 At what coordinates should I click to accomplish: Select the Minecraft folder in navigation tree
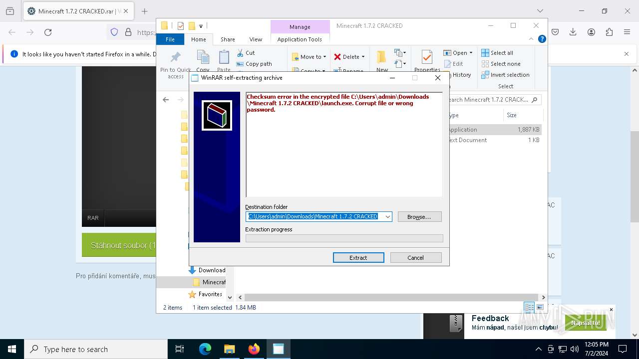tap(209, 282)
